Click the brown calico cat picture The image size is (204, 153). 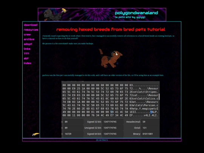click(111, 58)
